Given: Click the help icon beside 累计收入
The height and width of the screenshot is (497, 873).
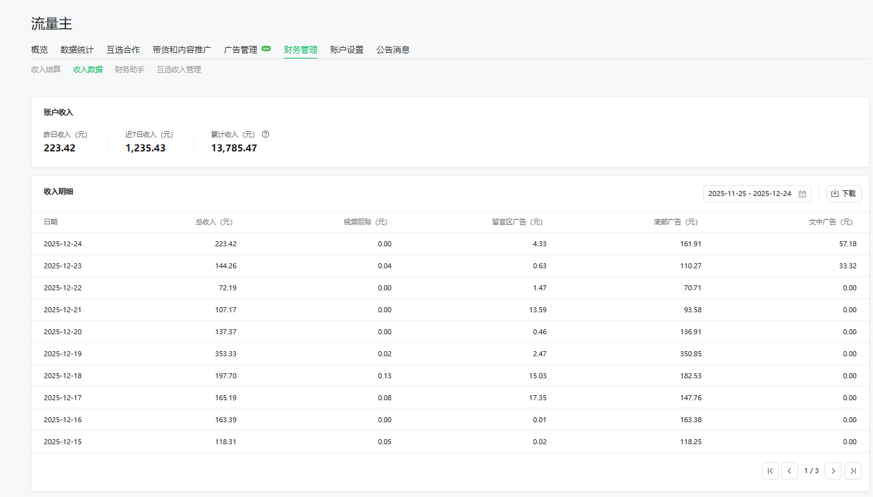Looking at the screenshot, I should tap(265, 134).
